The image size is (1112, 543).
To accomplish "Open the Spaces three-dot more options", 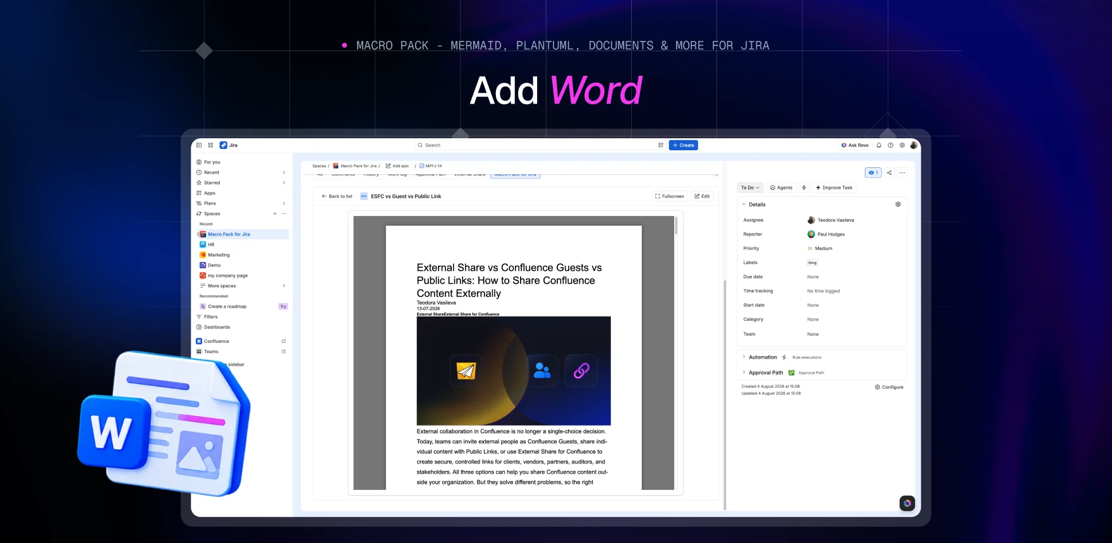I will coord(284,213).
